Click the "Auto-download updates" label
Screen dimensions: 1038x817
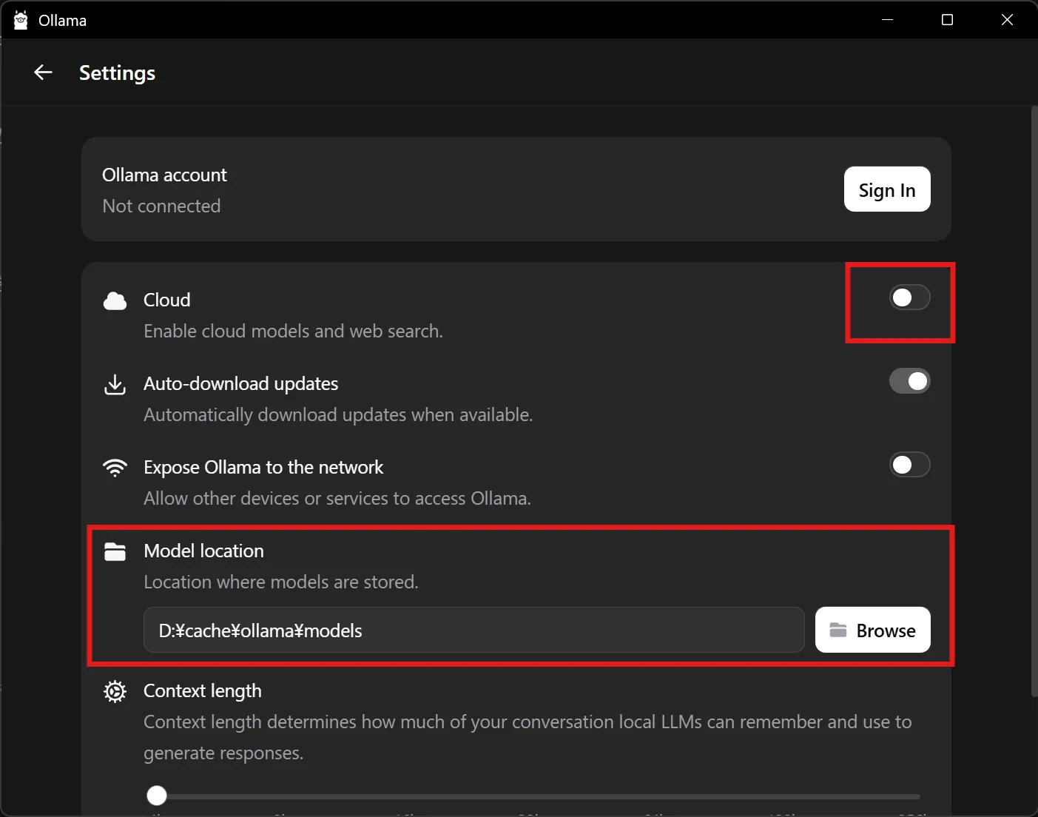pos(240,383)
